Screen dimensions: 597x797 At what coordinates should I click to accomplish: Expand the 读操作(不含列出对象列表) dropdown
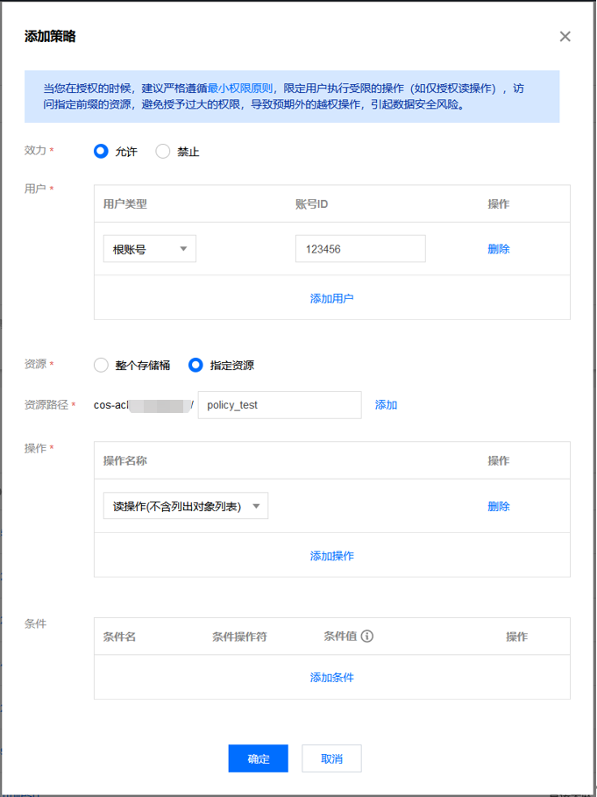(185, 506)
